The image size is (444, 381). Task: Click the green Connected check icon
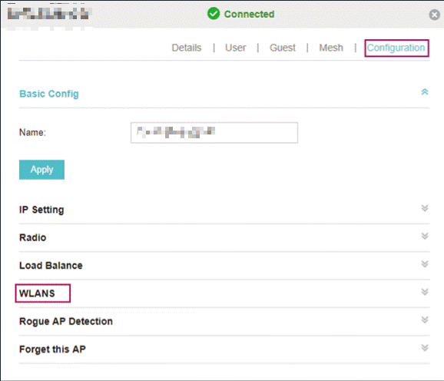214,13
